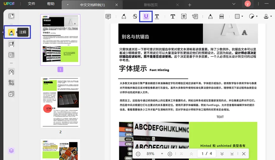Screen dimensions: 275x160
Task: Open the Reader mode sidebar icon
Action: click(x=11, y=16)
